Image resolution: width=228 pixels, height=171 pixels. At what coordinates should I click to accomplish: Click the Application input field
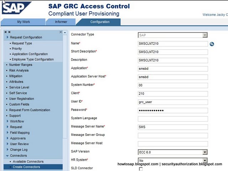pyautogui.click(x=173, y=69)
